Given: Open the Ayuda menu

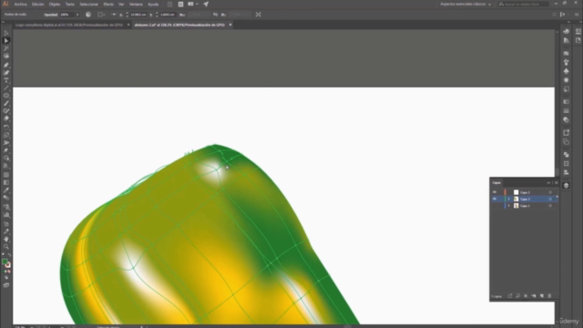Looking at the screenshot, I should 153,4.
